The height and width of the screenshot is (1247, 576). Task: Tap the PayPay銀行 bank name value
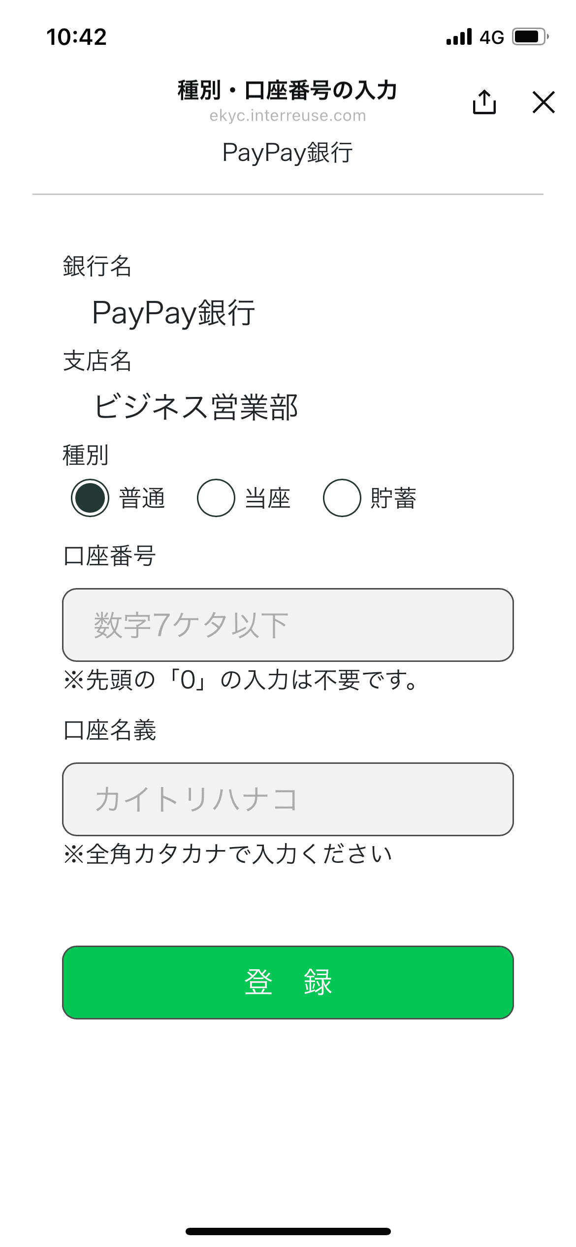[174, 313]
